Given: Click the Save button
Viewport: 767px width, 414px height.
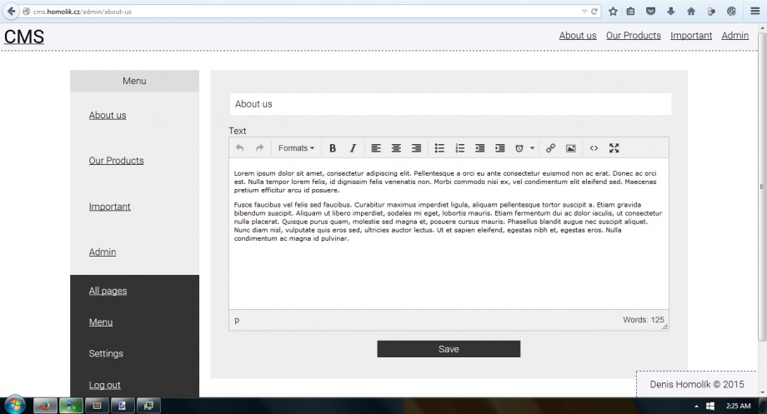Looking at the screenshot, I should coord(449,349).
